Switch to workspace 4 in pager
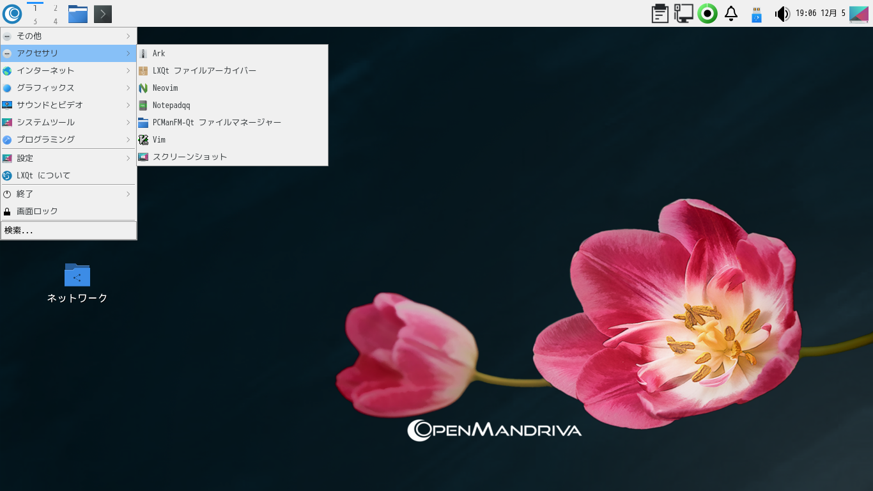 click(x=55, y=20)
